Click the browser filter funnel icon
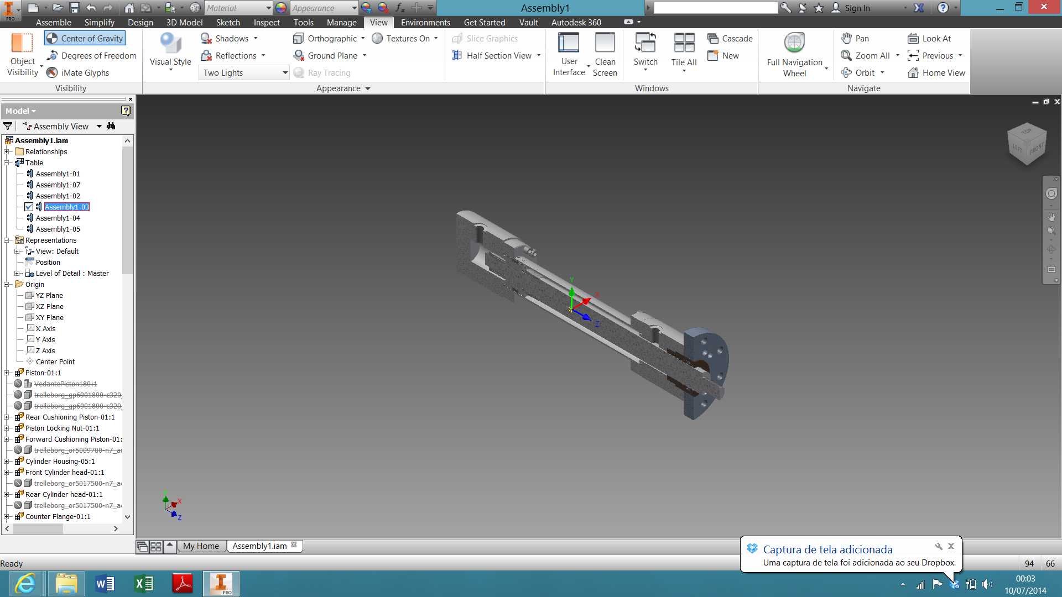1062x597 pixels. [8, 126]
